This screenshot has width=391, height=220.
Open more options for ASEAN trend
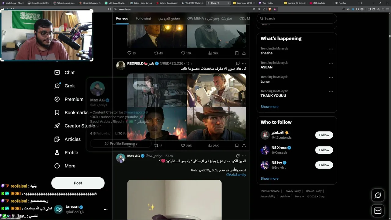pyautogui.click(x=331, y=63)
